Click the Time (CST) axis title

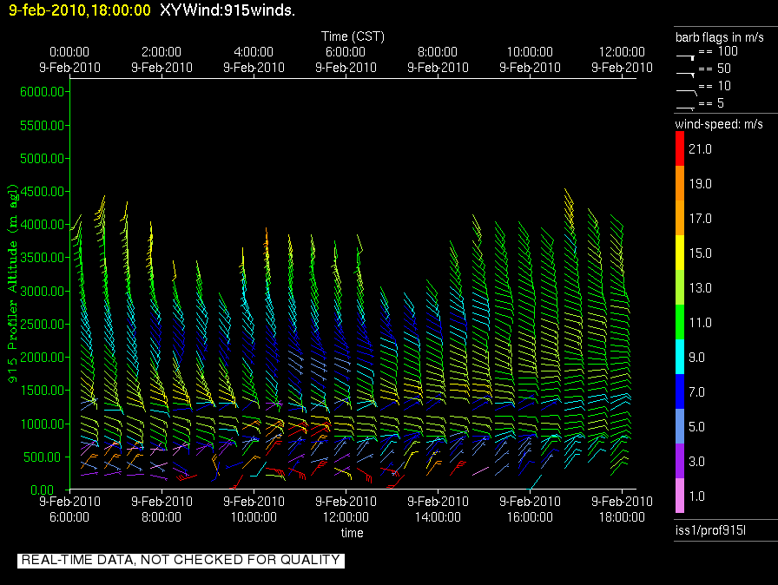tap(353, 36)
